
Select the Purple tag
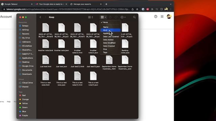25,115
